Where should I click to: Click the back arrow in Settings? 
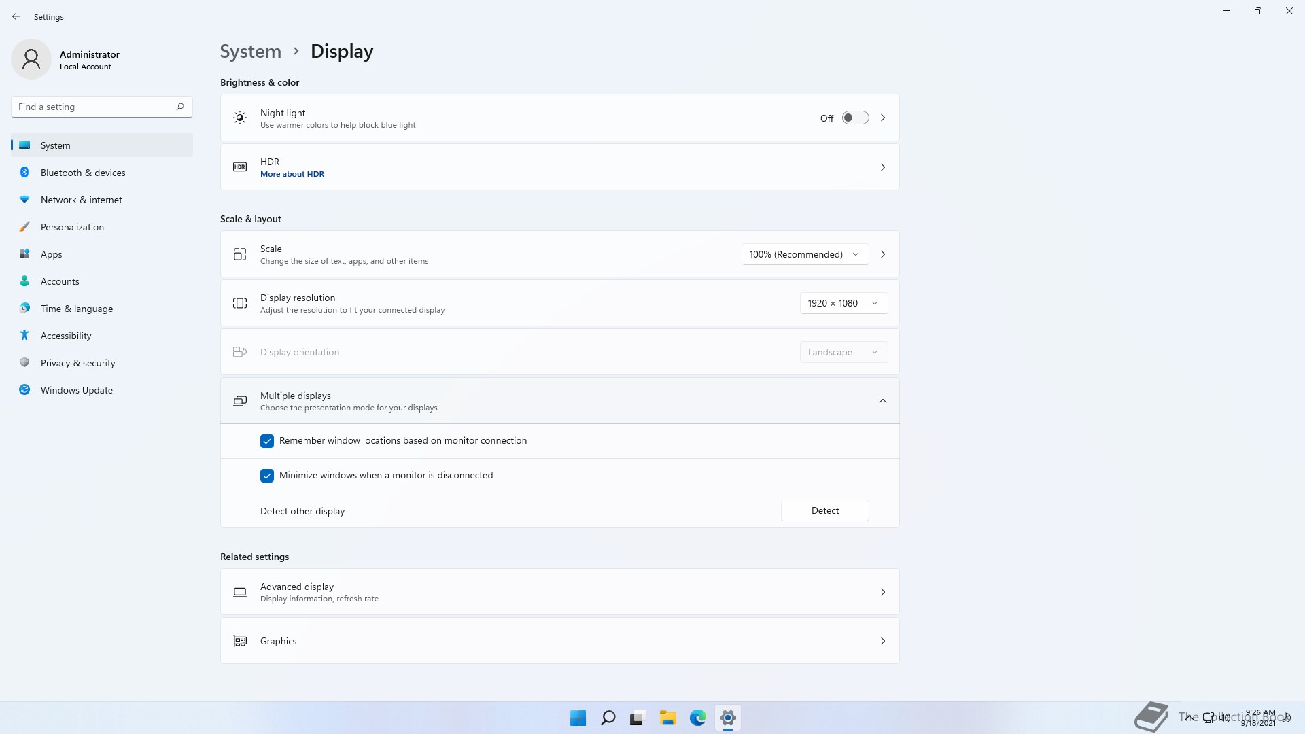[16, 16]
